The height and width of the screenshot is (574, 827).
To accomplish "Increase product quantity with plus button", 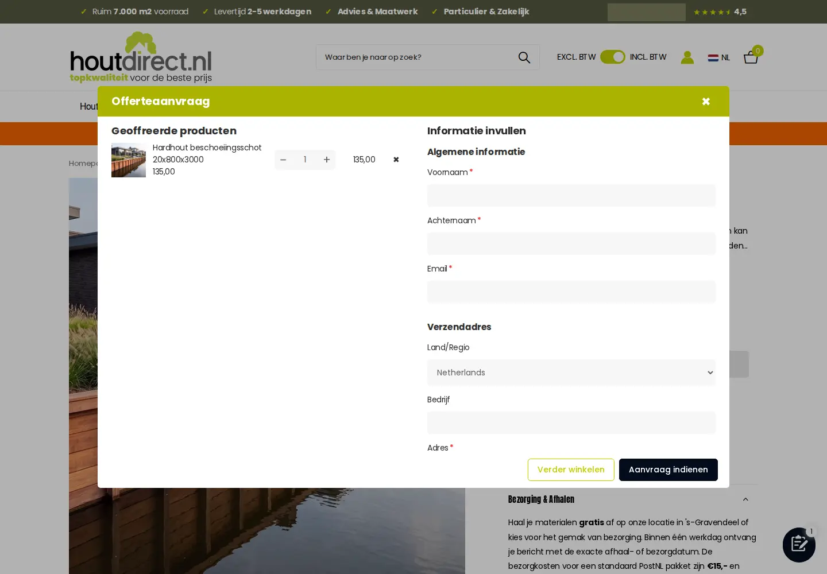I will coord(327,160).
